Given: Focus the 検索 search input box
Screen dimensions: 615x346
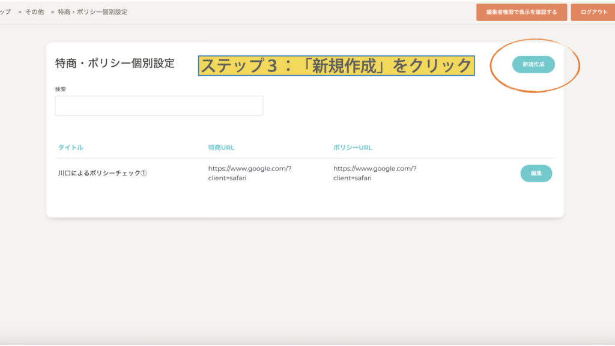Looking at the screenshot, I should point(159,106).
